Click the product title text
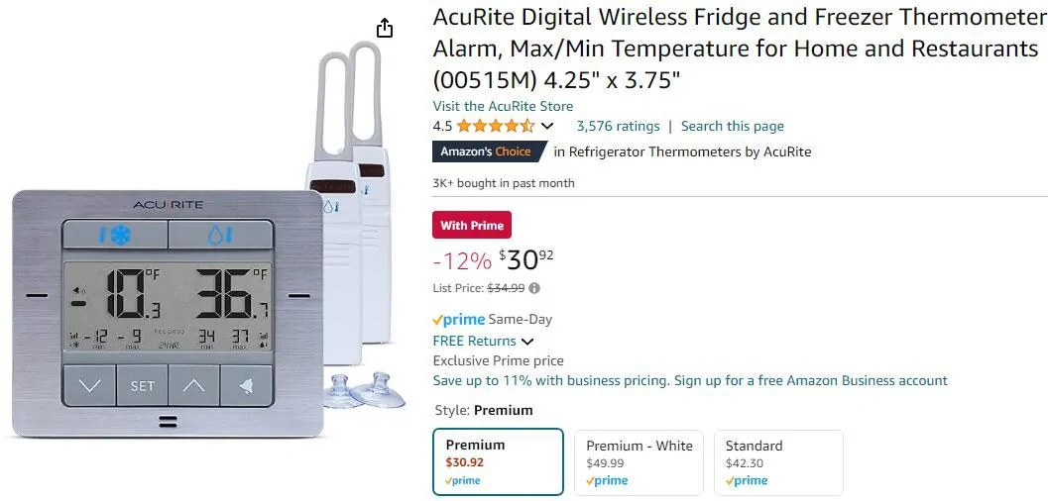Viewport: 1048px width, 501px height. point(739,49)
